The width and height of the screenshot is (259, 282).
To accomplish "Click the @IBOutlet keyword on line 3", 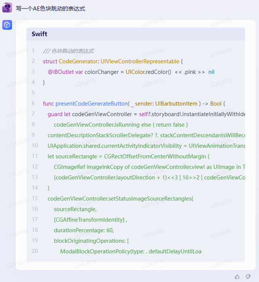I will click(60, 72).
